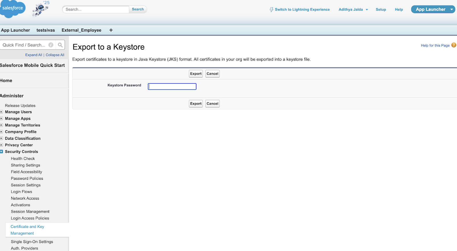Click the Keystore Password input field

point(172,86)
